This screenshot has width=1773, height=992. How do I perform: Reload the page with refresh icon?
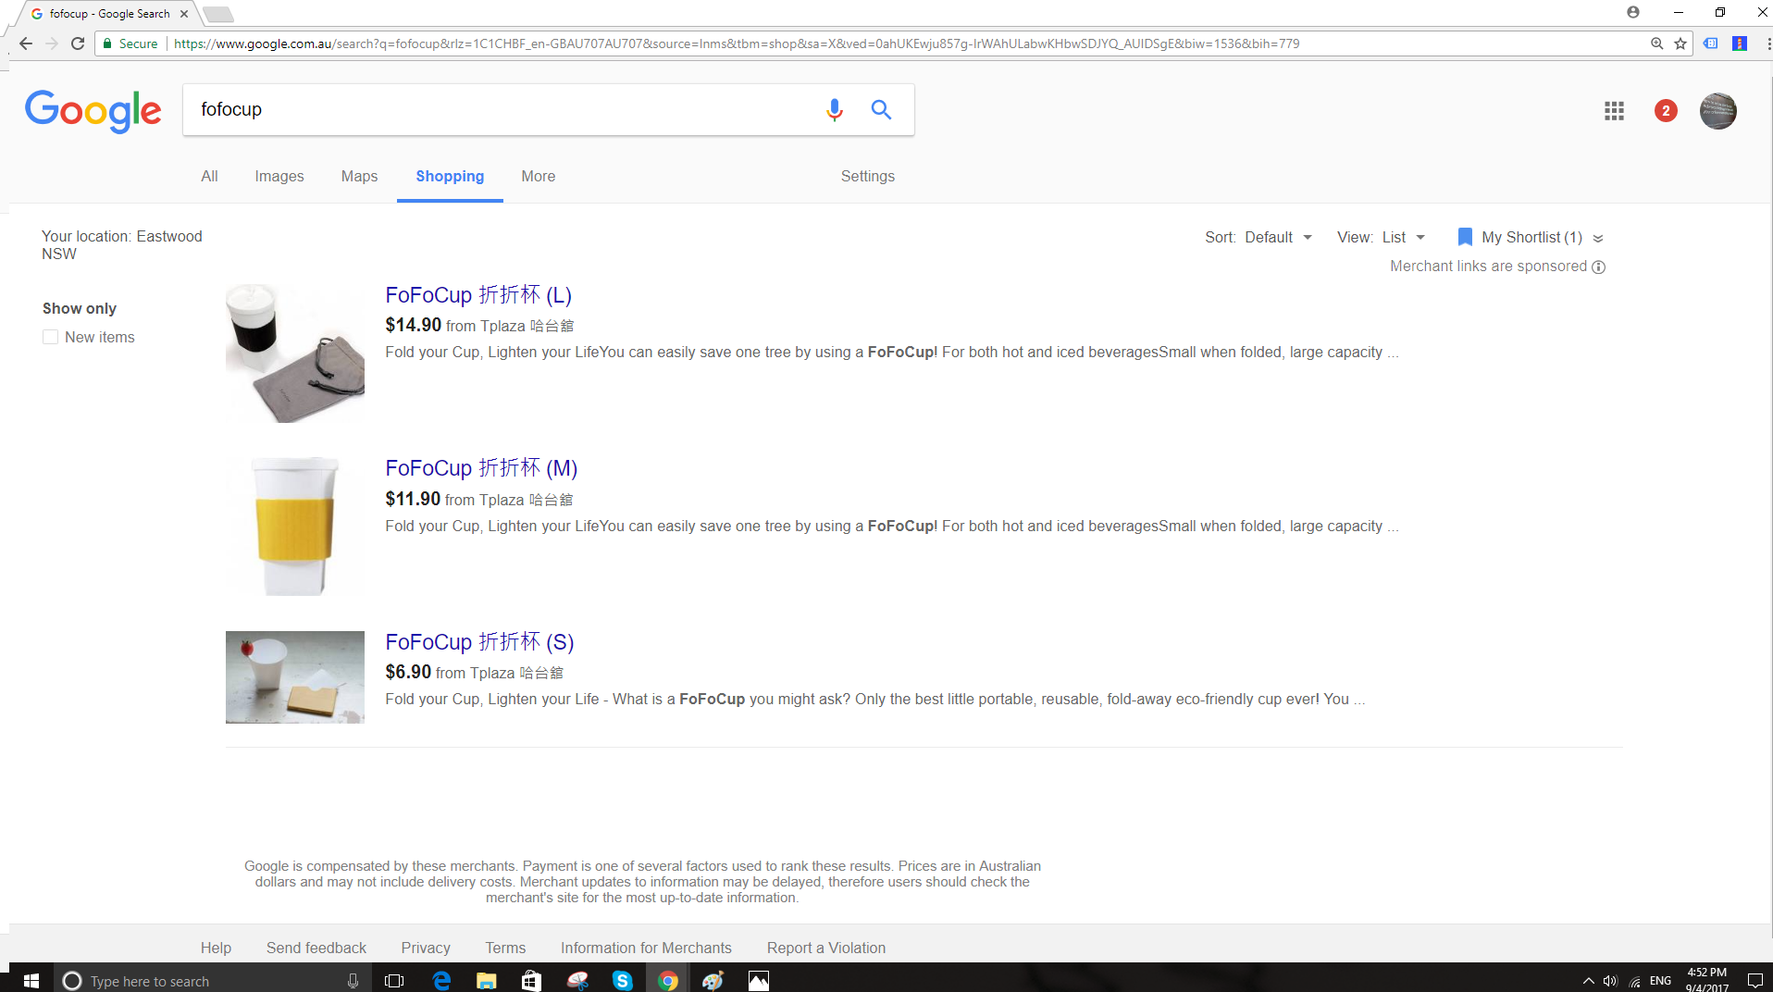[78, 43]
